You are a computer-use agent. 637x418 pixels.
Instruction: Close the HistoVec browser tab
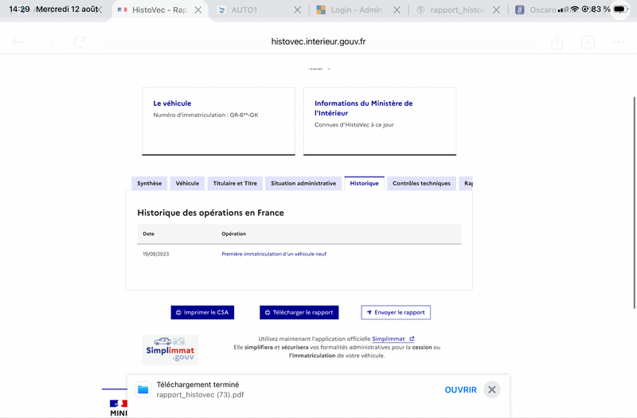pyautogui.click(x=198, y=10)
